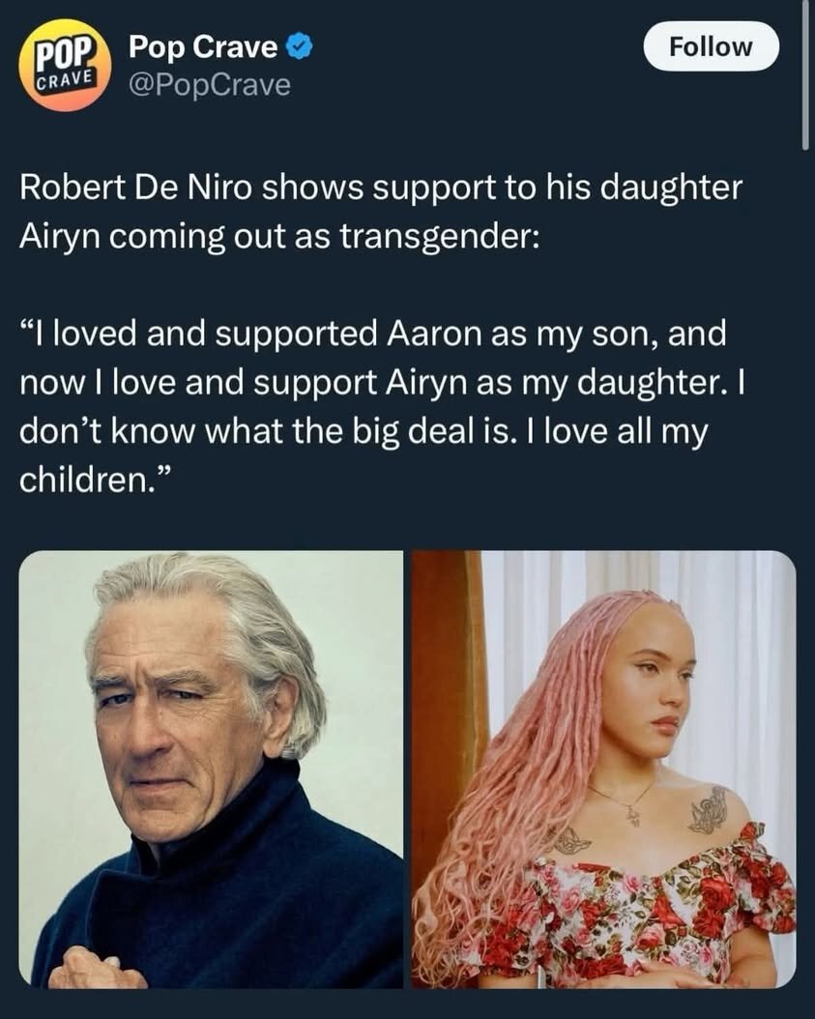
Task: Click the necklace pendant in the right photo
Action: (x=631, y=815)
